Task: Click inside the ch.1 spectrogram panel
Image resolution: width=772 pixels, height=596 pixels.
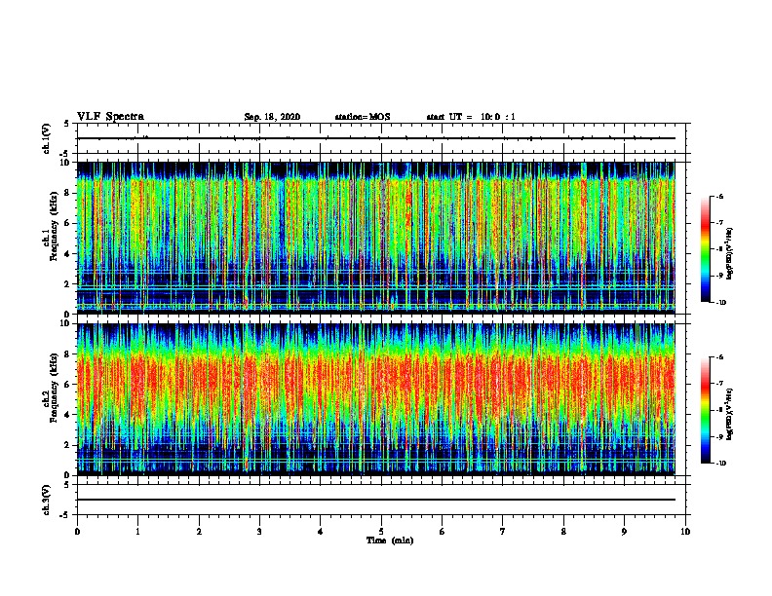Action: 376,238
